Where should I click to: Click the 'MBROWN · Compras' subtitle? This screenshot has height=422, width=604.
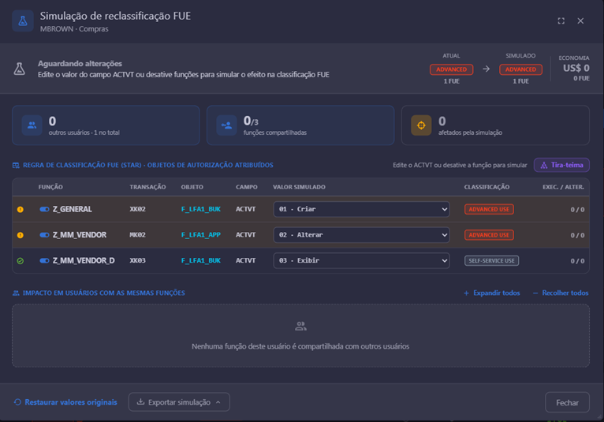tap(74, 29)
